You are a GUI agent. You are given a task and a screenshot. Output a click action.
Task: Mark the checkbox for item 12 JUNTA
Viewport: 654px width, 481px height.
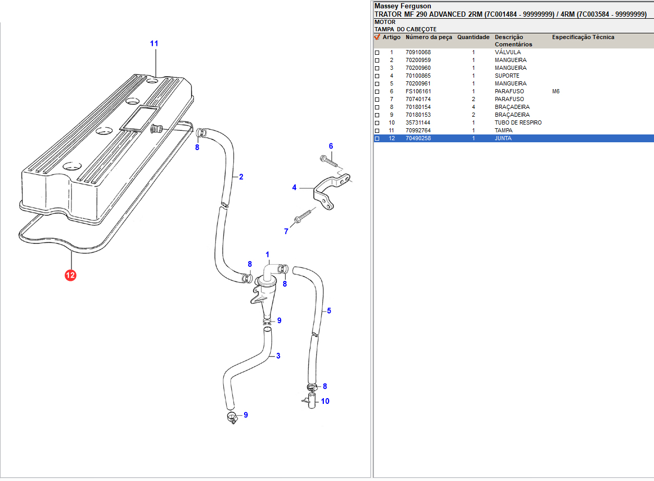pyautogui.click(x=377, y=139)
